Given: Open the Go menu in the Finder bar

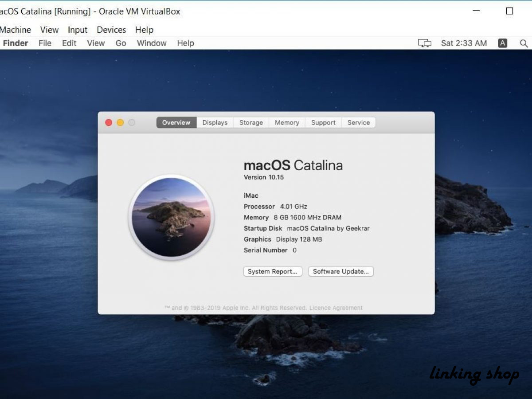Looking at the screenshot, I should tap(121, 43).
